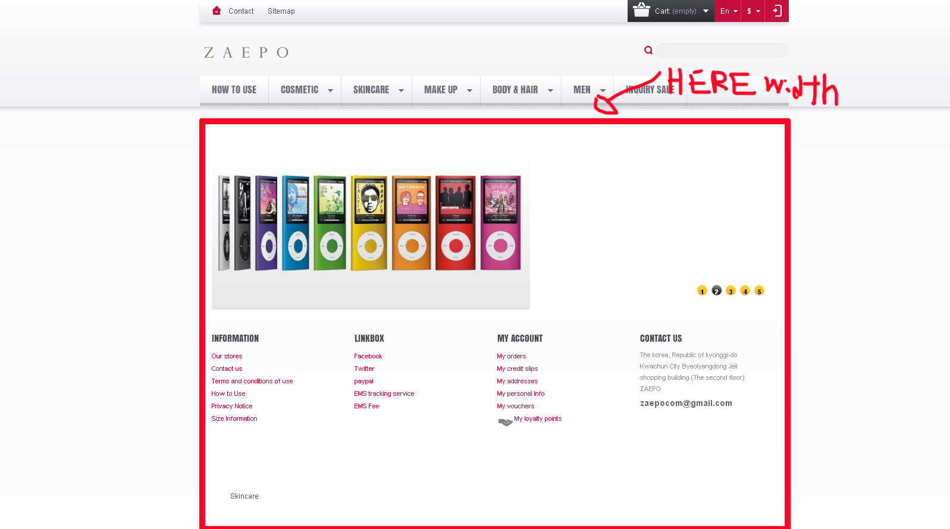
Task: Click the Information footer heading
Action: (235, 338)
